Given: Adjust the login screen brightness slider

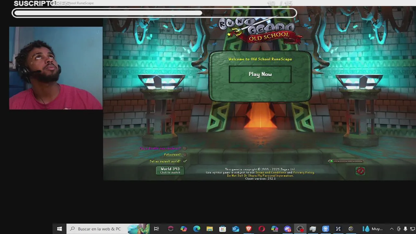Looking at the screenshot, I should click(x=346, y=161).
